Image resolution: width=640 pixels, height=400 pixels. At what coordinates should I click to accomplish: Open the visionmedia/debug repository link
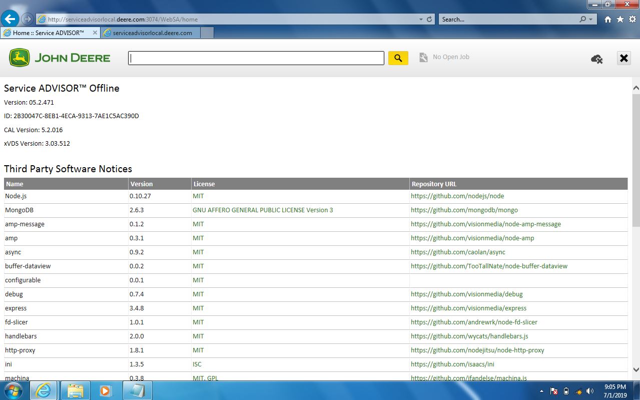467,294
